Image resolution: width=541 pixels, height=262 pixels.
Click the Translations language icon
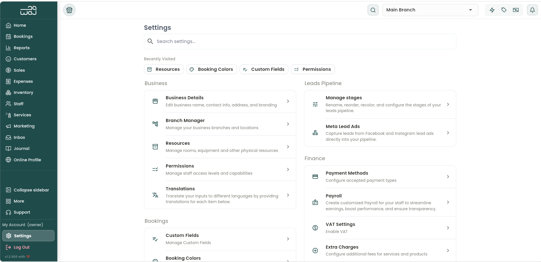155,195
